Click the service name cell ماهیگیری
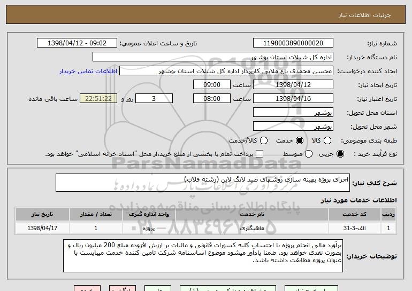The height and width of the screenshot is (291, 412). 251,228
